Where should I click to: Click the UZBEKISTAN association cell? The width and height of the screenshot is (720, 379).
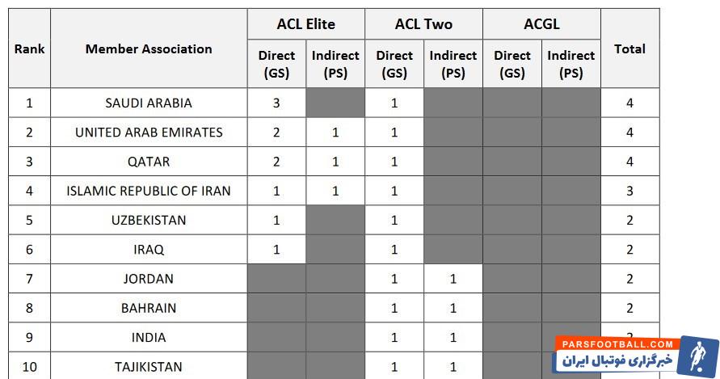149,221
